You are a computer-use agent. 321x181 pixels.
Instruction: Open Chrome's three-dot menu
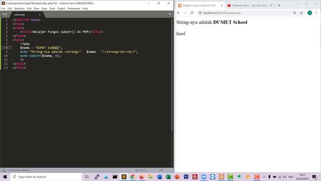click(x=316, y=13)
